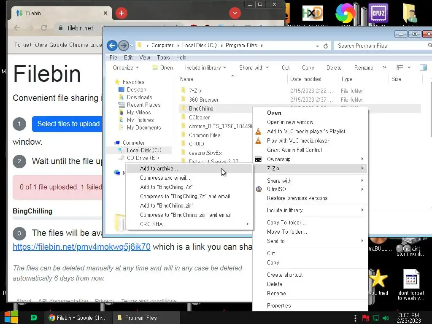Reload the Filebin page in Chrome

pyautogui.click(x=44, y=28)
